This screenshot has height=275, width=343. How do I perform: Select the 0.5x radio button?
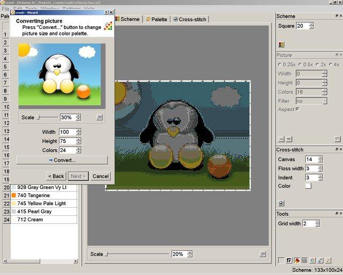point(300,64)
